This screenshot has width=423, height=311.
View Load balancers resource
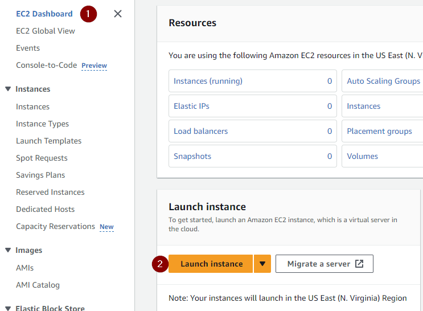(200, 131)
